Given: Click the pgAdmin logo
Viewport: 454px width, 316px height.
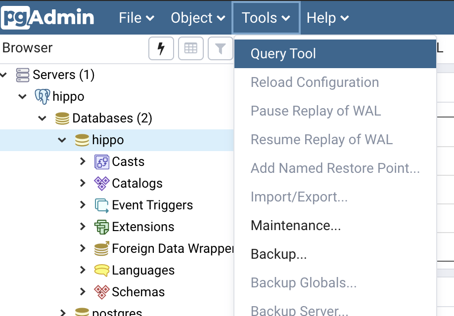Looking at the screenshot, I should tap(47, 17).
